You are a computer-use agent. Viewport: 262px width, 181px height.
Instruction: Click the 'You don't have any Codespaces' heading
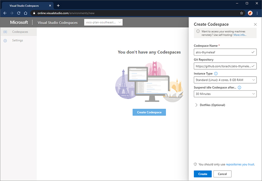[x=149, y=52]
